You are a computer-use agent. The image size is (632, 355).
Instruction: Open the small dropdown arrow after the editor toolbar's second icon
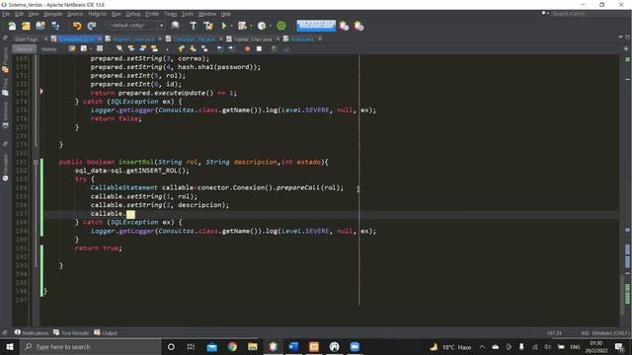(91, 49)
